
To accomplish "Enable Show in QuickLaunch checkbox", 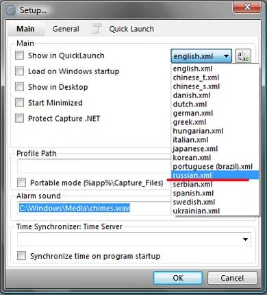I will [x=19, y=56].
